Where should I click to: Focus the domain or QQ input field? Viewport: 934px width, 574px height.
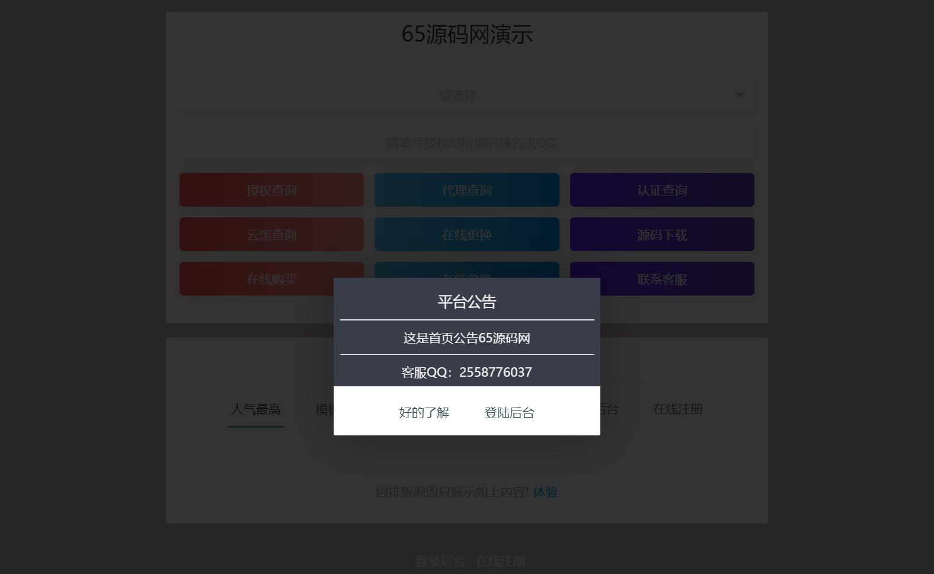click(x=467, y=143)
